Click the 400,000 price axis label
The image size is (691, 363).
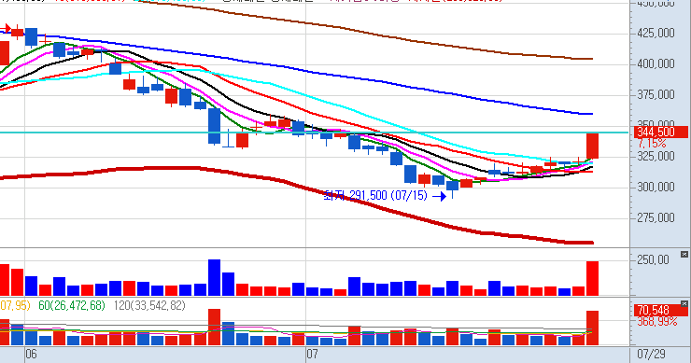(x=656, y=63)
